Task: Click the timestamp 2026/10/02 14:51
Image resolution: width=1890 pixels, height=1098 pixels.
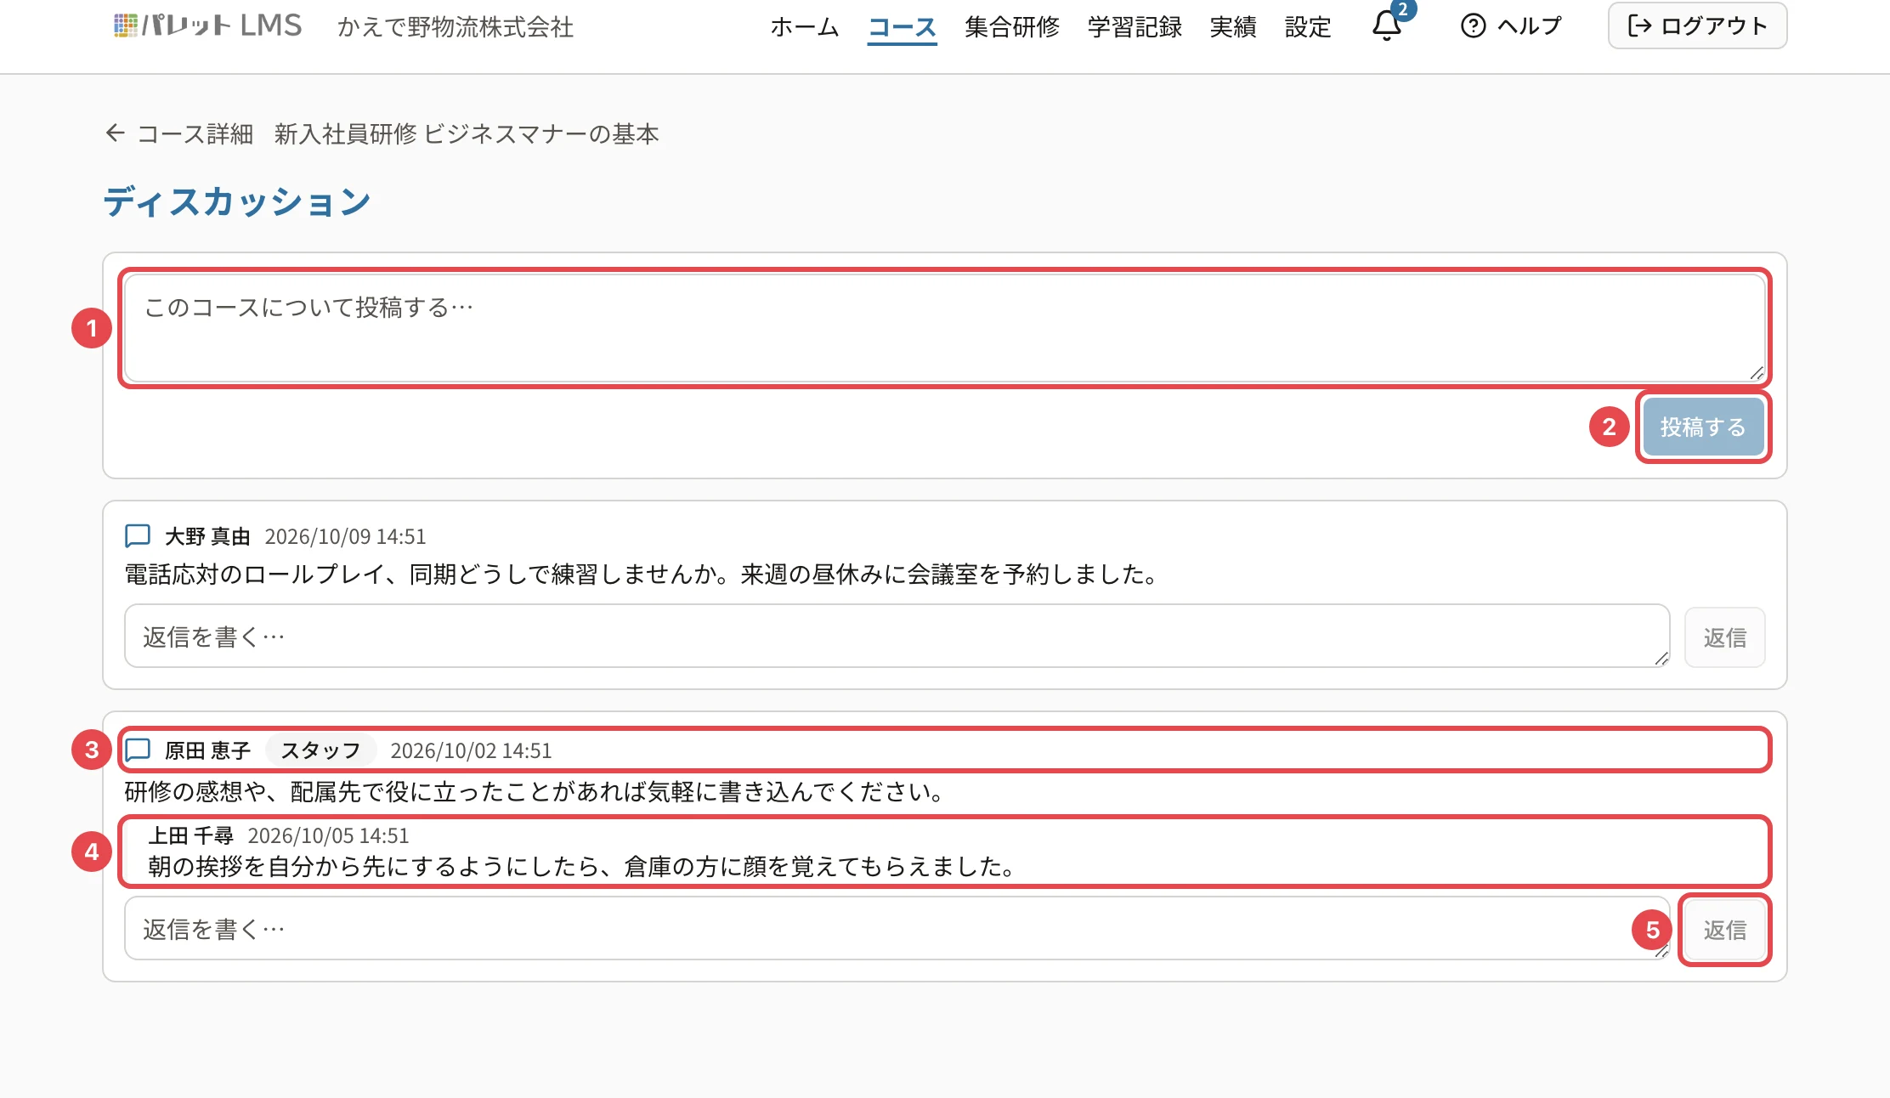Action: click(471, 750)
